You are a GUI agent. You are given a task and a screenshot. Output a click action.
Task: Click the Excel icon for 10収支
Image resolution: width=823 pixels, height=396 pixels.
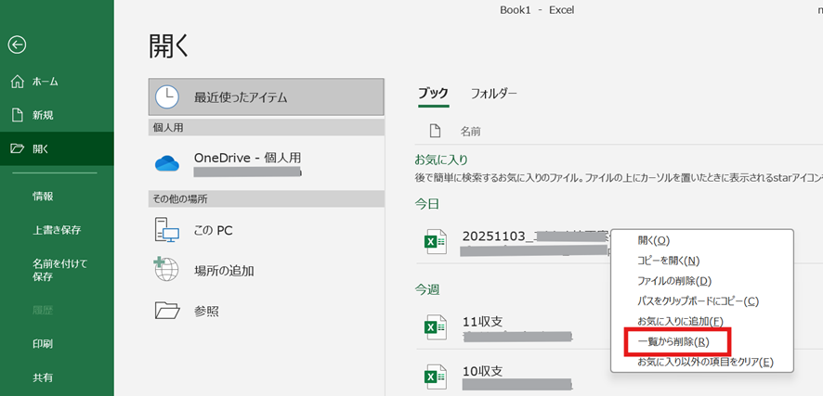coord(435,376)
